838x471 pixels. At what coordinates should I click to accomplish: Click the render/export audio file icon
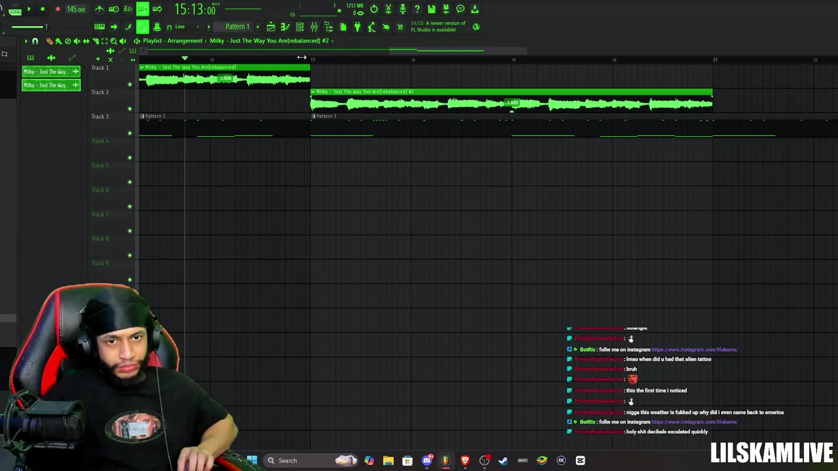point(446,9)
